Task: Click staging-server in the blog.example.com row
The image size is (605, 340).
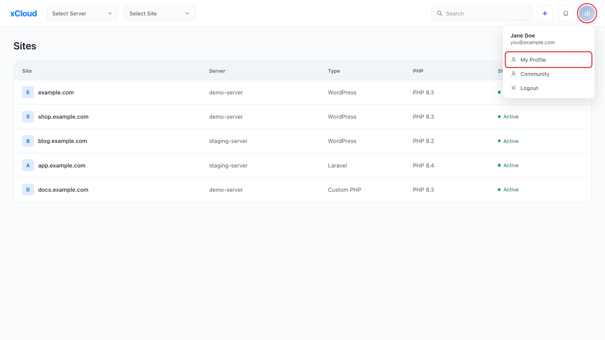Action: (228, 141)
